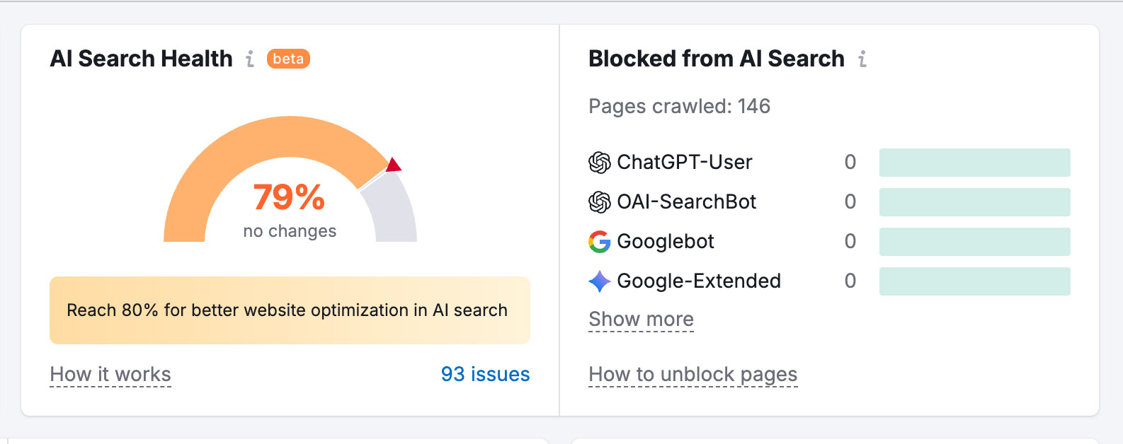
Task: Click the OAI-SearchBot green bar
Action: (974, 202)
